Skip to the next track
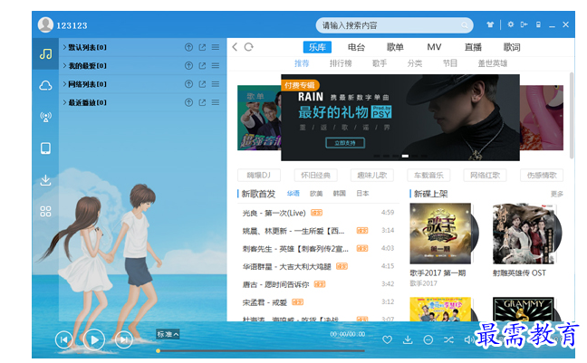 click(x=124, y=339)
